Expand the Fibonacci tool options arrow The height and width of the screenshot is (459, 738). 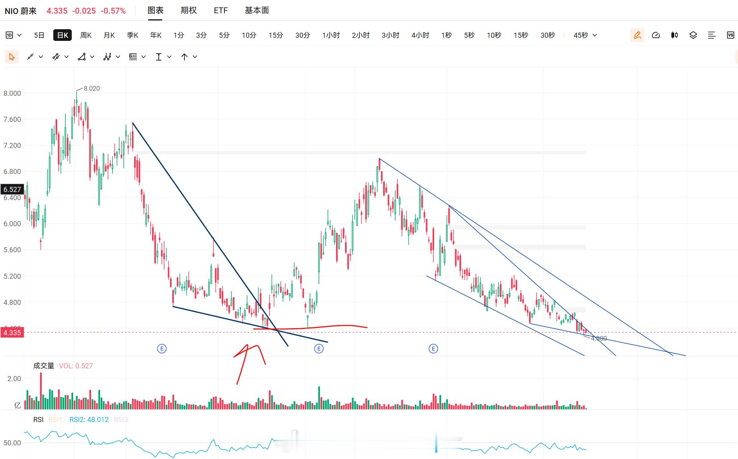[144, 57]
